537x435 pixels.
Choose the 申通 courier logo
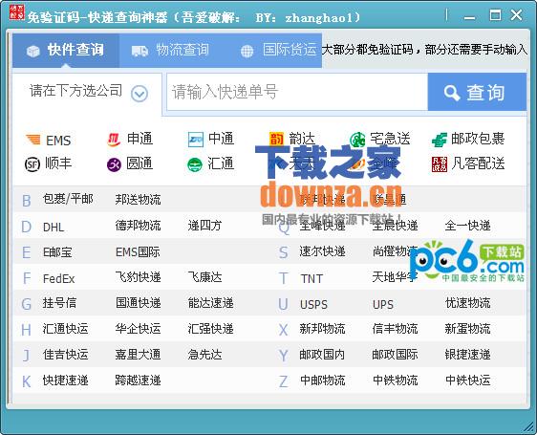coord(114,140)
